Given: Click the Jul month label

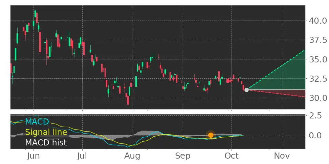Looking at the screenshot, I should point(82,156).
